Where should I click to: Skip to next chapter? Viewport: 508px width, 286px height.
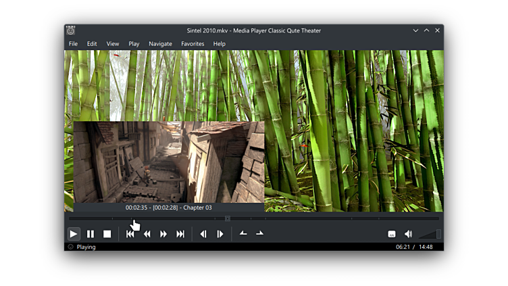[180, 234]
